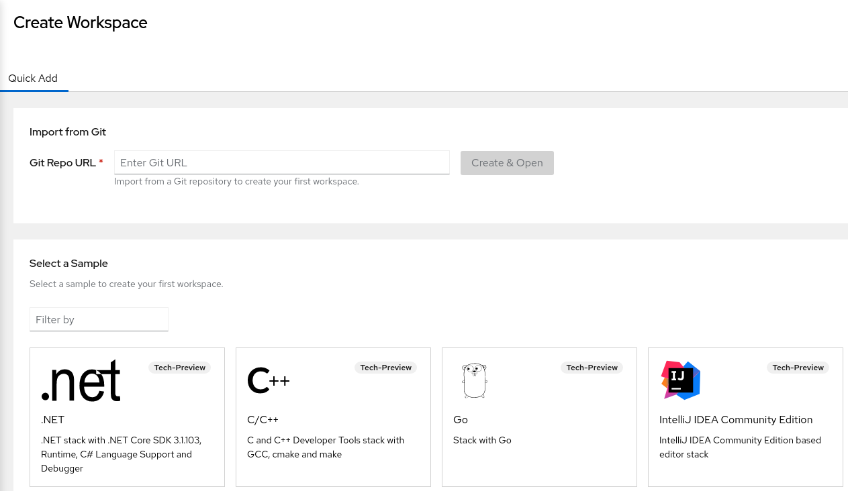The height and width of the screenshot is (491, 848).
Task: Click the C++ logo icon
Action: point(269,380)
